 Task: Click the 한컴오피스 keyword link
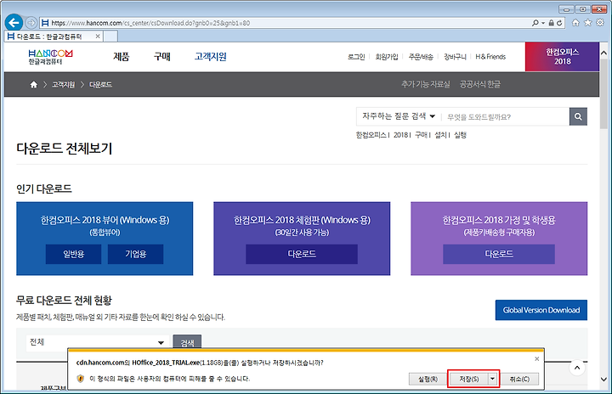tap(371, 135)
